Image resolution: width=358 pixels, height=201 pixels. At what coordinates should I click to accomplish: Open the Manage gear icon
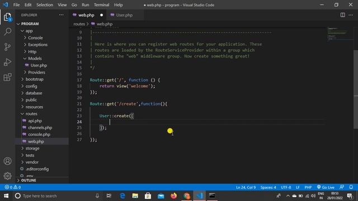[7, 176]
